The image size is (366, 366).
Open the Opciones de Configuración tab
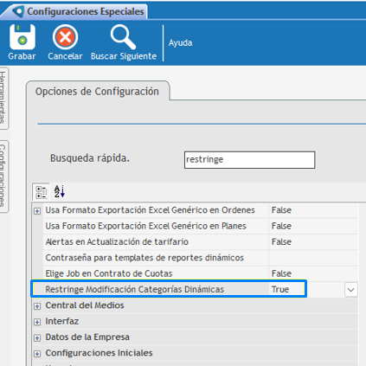pos(97,92)
